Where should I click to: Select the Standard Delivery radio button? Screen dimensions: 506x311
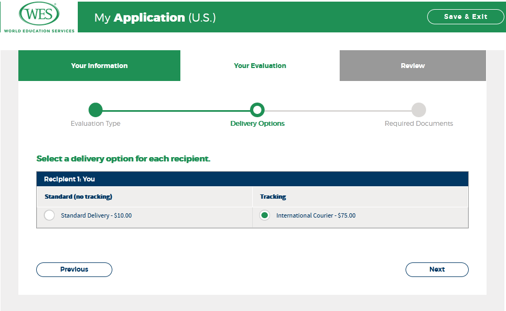pos(50,215)
